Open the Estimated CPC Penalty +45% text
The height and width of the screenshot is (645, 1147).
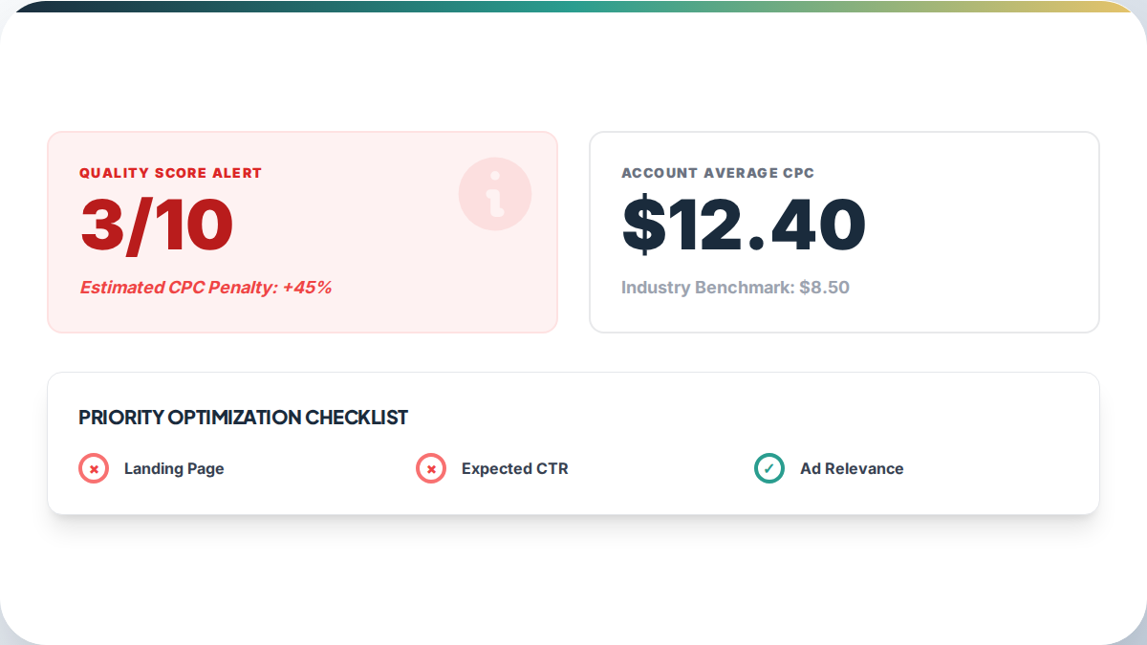[206, 288]
